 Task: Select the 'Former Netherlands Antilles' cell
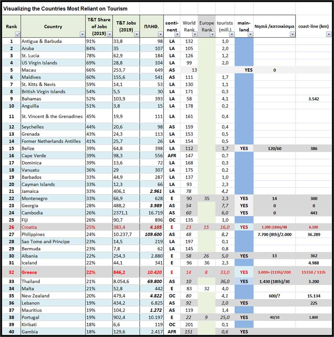pos(53,141)
